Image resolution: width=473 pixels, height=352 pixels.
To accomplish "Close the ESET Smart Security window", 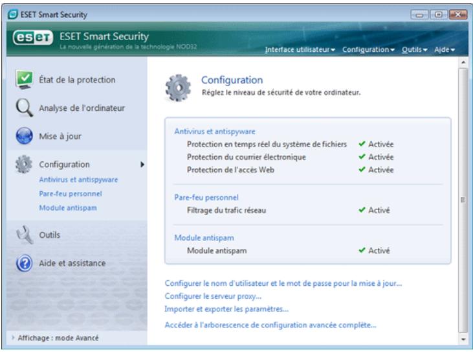I will [457, 14].
